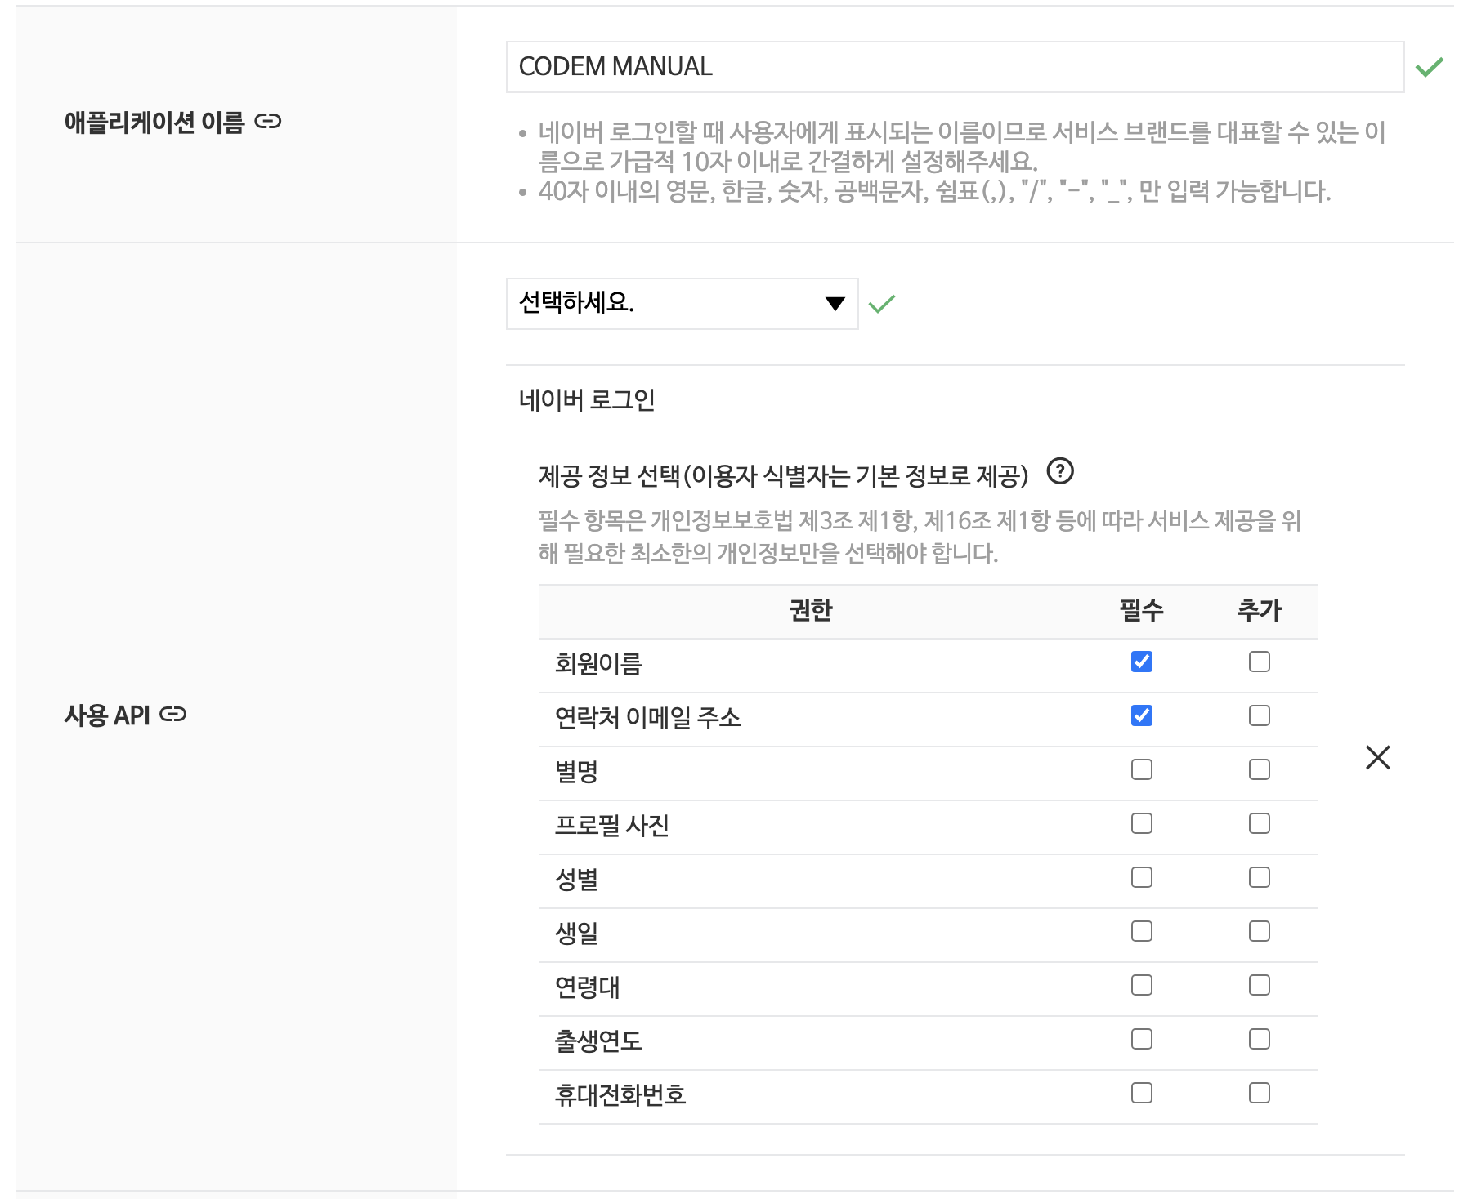Click link icon beside 사용 API label
Image resolution: width=1468 pixels, height=1199 pixels.
[x=172, y=715]
